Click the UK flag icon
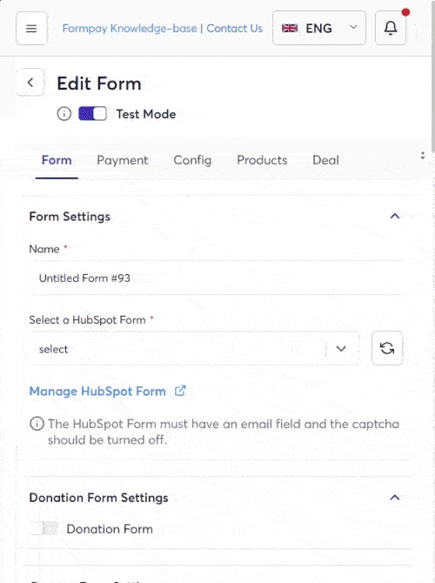This screenshot has height=583, width=435. tap(290, 28)
